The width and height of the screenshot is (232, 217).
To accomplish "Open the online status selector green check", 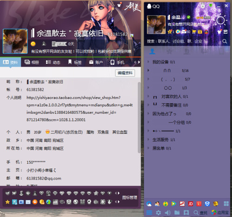I will click(x=188, y=17).
